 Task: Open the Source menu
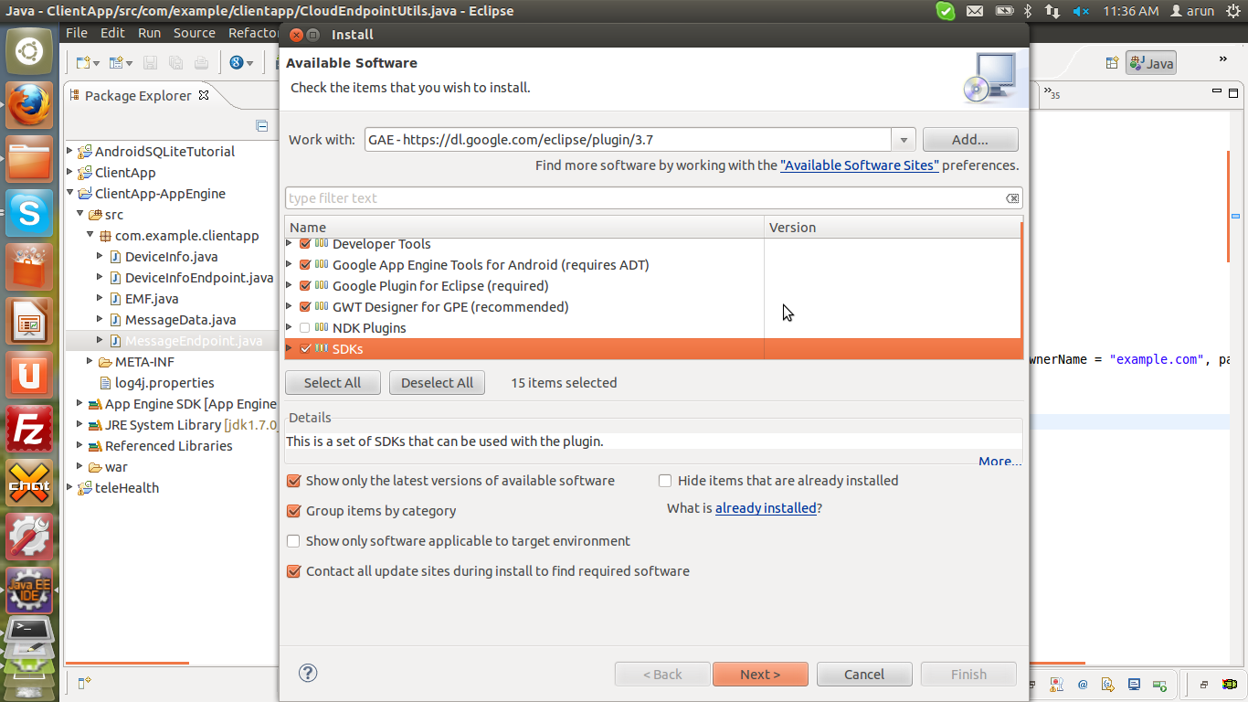(x=194, y=33)
